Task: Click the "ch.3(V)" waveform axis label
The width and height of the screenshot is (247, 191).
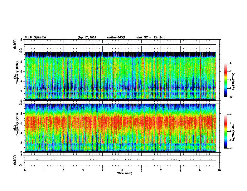Action: [15, 160]
